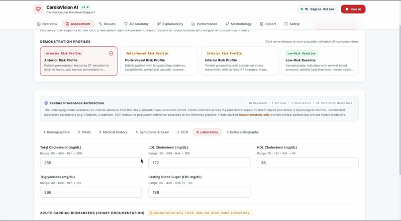The width and height of the screenshot is (401, 221).
Task: Click the LDL Cholesterol input field
Action: click(x=199, y=163)
